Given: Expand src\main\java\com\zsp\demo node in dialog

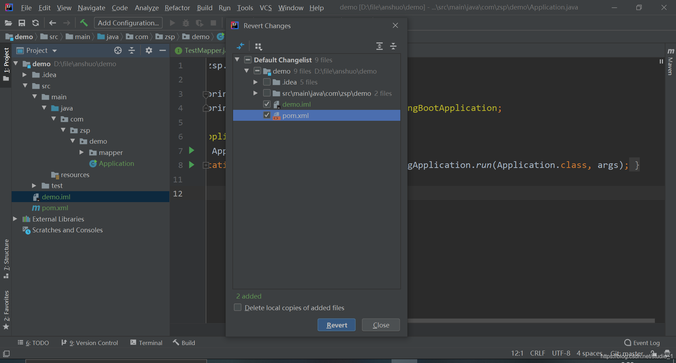Looking at the screenshot, I should pyautogui.click(x=256, y=93).
